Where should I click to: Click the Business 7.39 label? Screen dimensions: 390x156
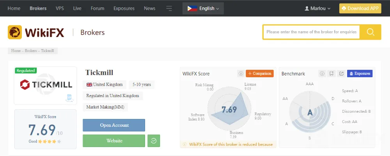[x=236, y=135]
